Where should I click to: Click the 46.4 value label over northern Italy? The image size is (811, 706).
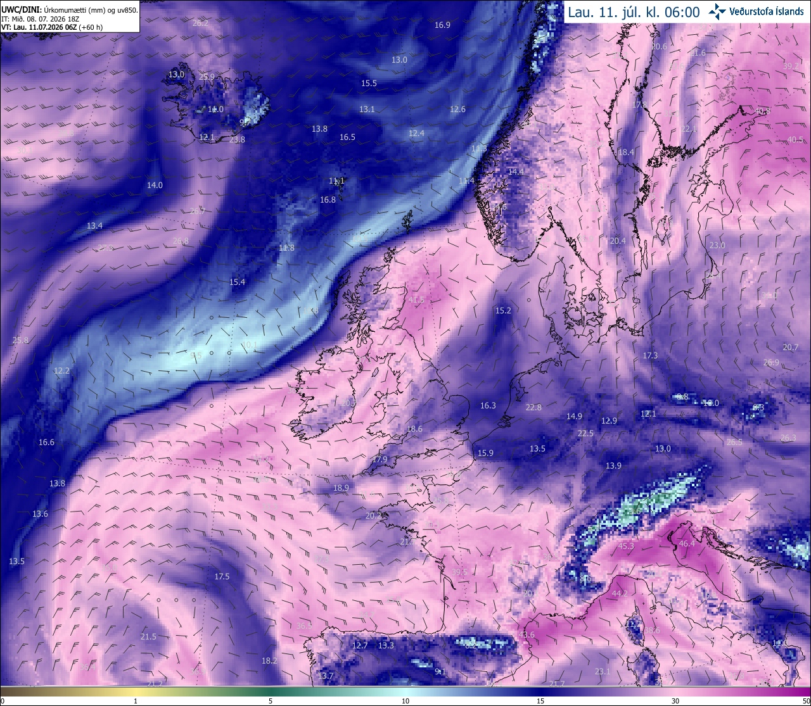tap(687, 544)
